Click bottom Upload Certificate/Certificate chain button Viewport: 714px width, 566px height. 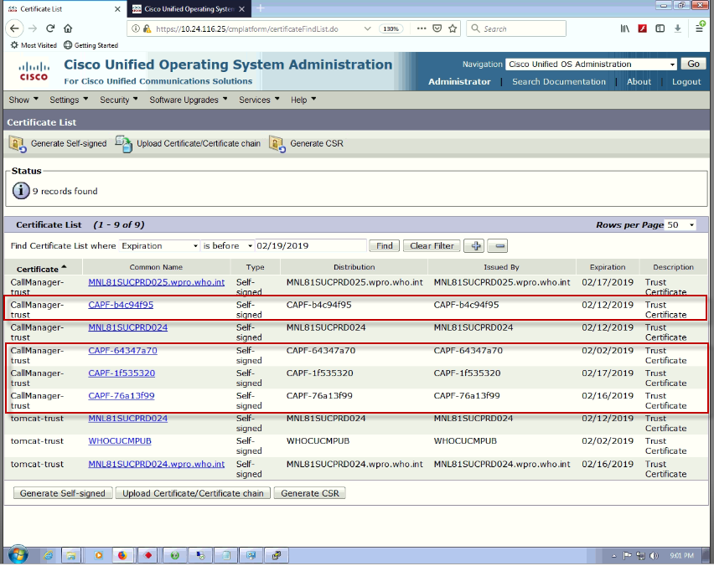click(x=193, y=493)
